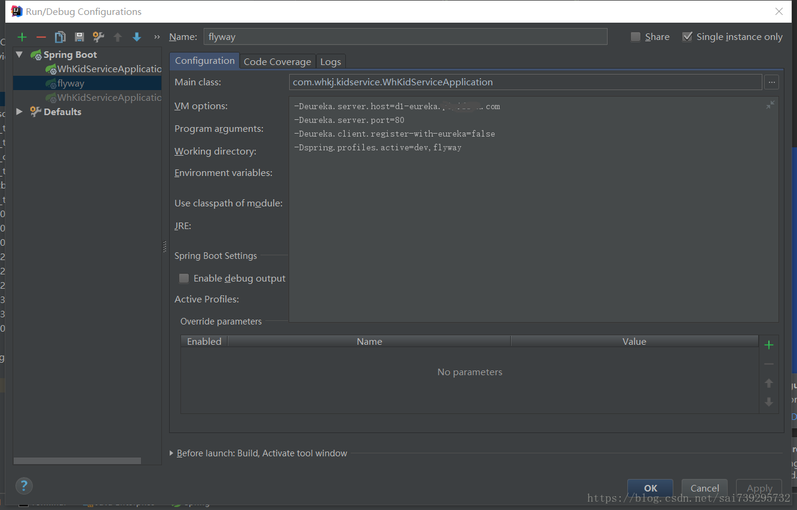Image resolution: width=797 pixels, height=510 pixels.
Task: Move the override parameter up
Action: pos(769,383)
